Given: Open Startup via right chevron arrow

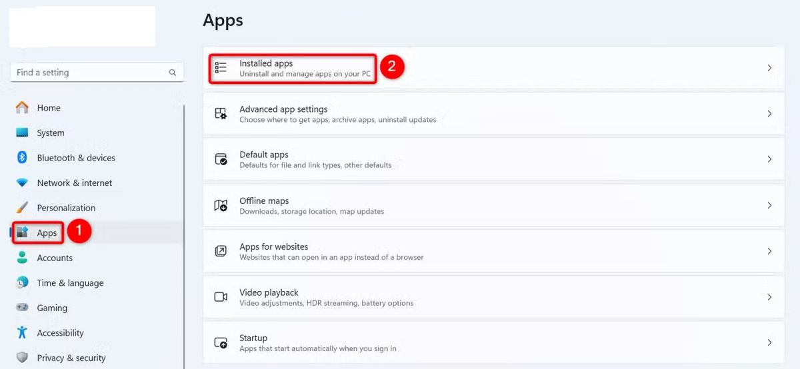Looking at the screenshot, I should 769,342.
